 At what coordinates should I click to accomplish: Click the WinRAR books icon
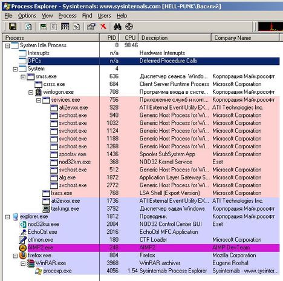pyautogui.click(x=31, y=263)
